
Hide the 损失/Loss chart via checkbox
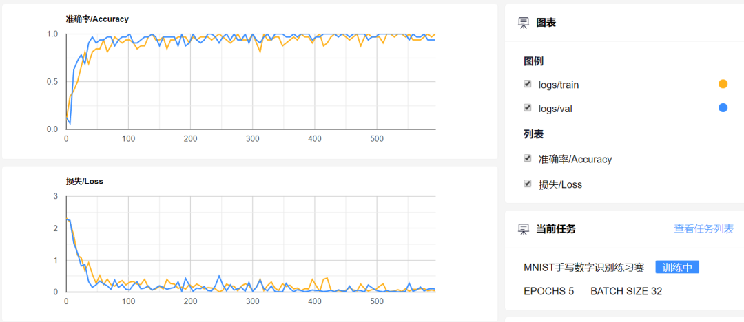[528, 184]
